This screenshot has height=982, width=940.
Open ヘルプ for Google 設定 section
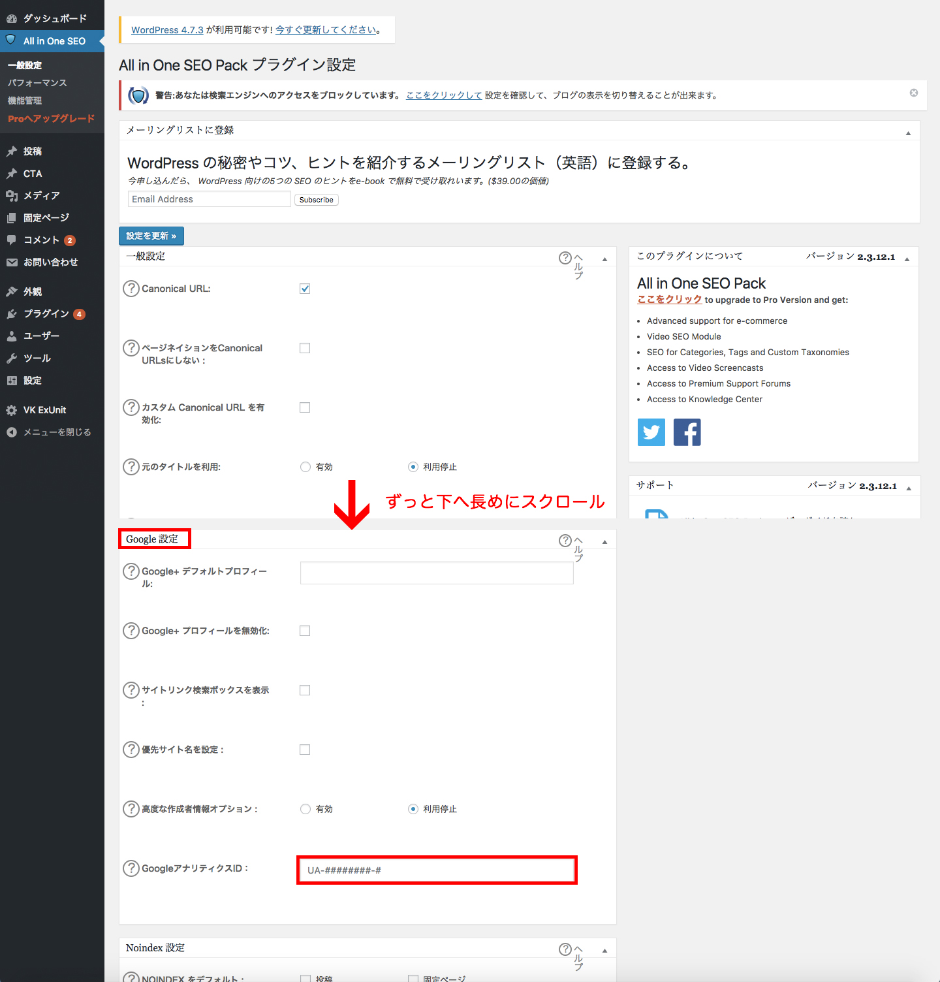pyautogui.click(x=571, y=547)
